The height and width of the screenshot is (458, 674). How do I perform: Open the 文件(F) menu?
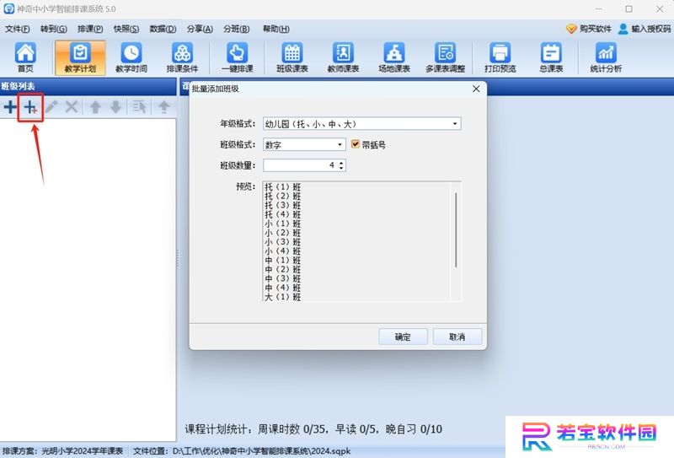point(17,29)
